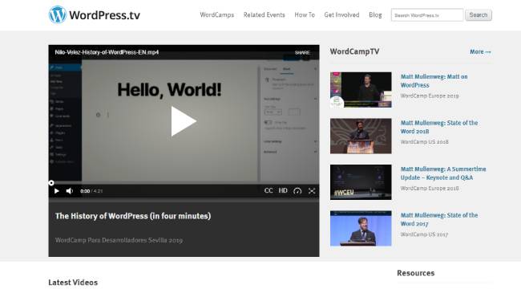Open the Related Events menu
The height and width of the screenshot is (289, 521).
(x=265, y=15)
